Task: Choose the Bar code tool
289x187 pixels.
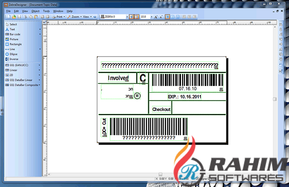Action: click(13, 34)
